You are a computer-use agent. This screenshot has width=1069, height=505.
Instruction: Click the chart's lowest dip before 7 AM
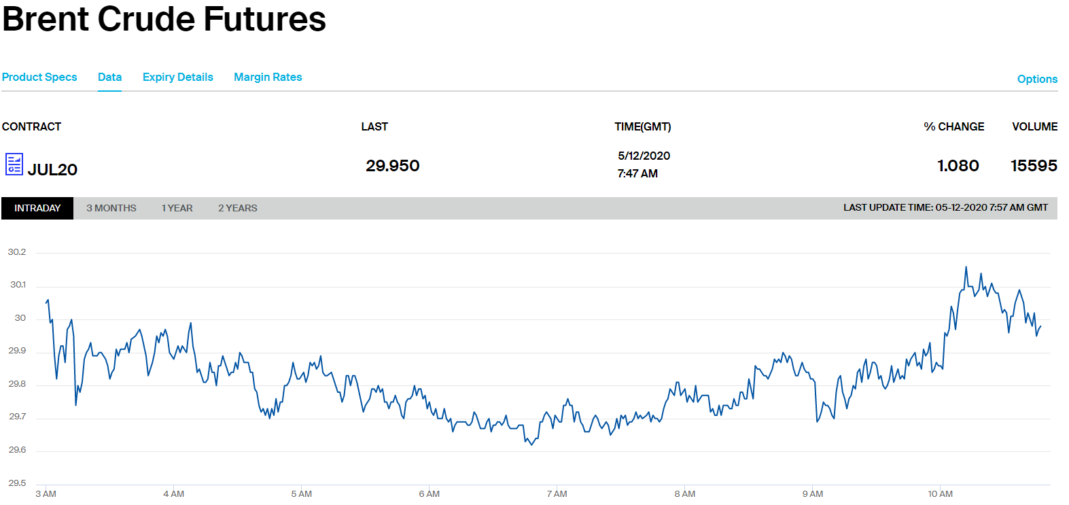[531, 445]
